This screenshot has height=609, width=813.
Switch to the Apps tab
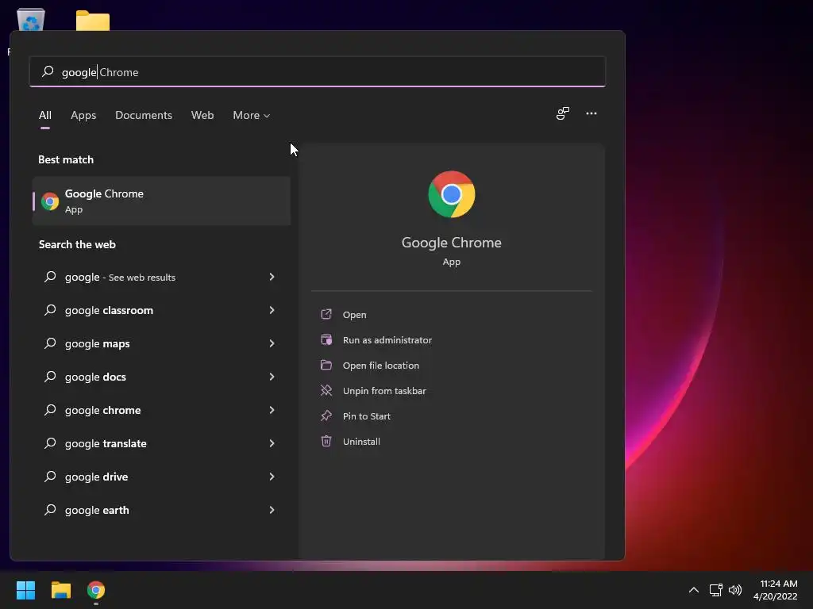click(x=83, y=115)
